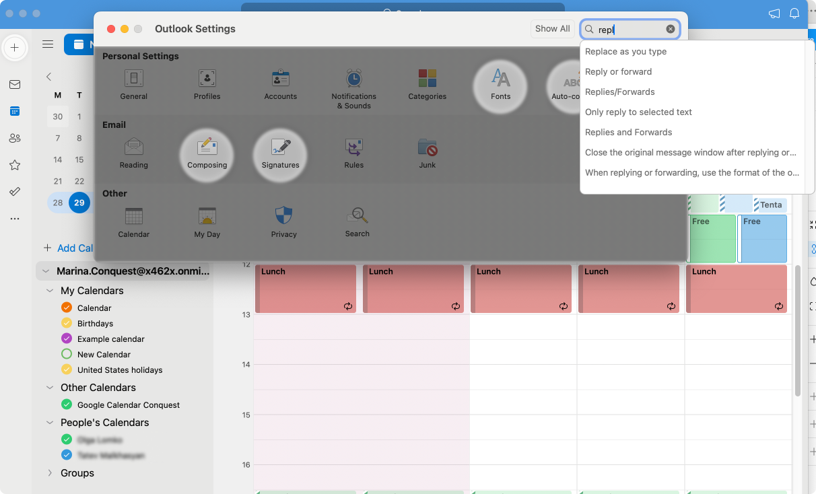Open To Do checkmark in sidebar

point(15,192)
